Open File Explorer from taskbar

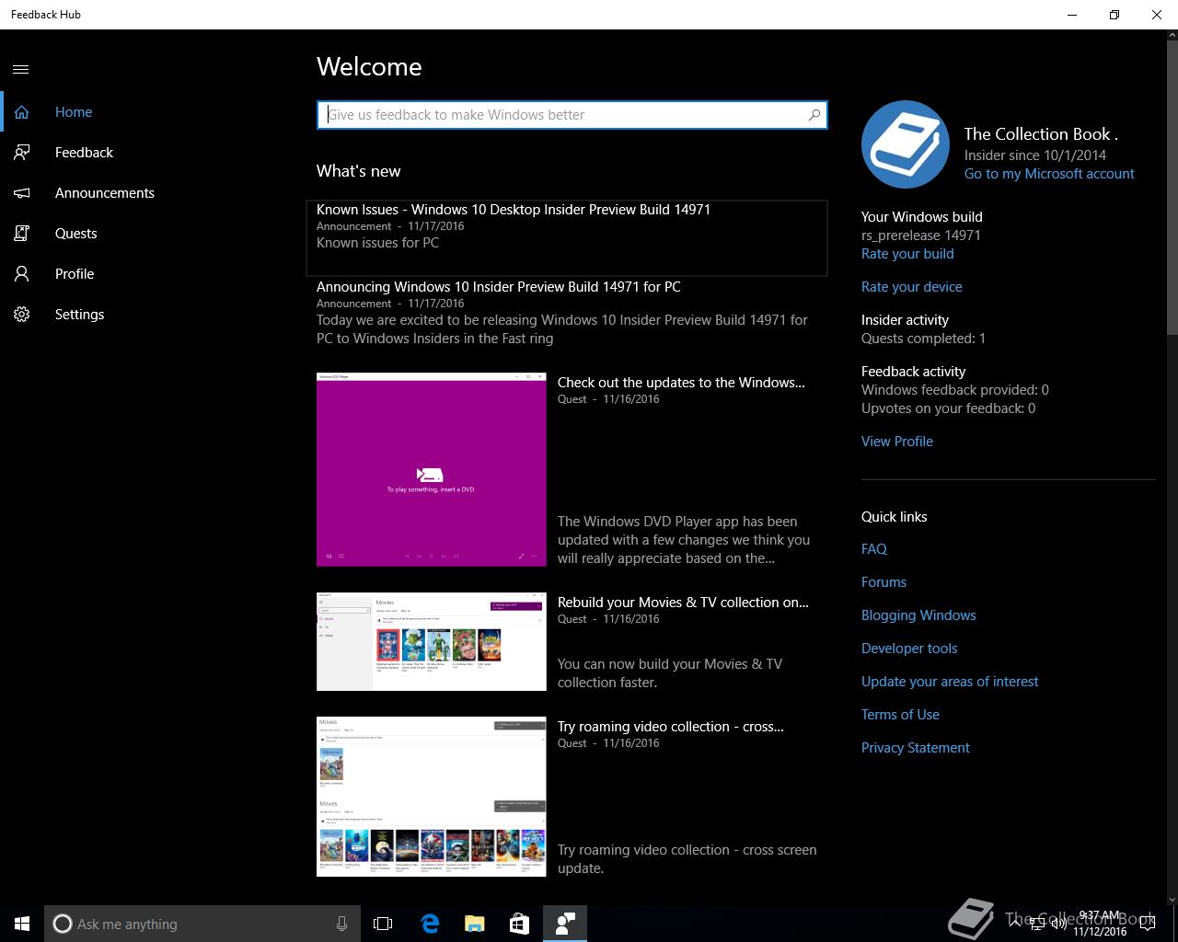tap(474, 924)
